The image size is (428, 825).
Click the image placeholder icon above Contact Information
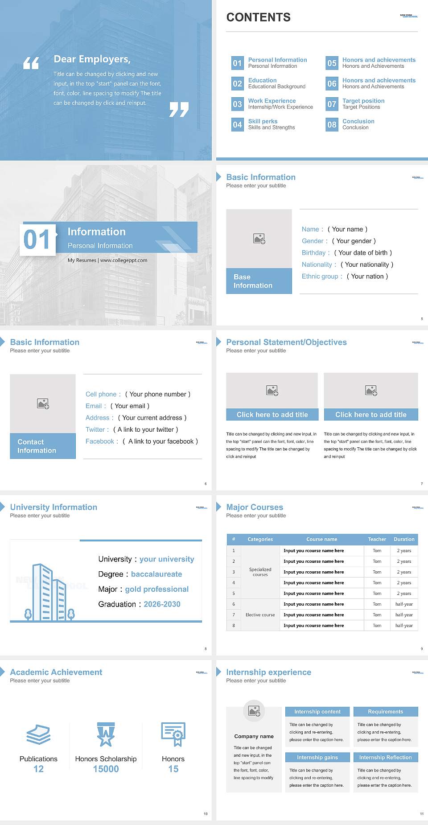[43, 404]
